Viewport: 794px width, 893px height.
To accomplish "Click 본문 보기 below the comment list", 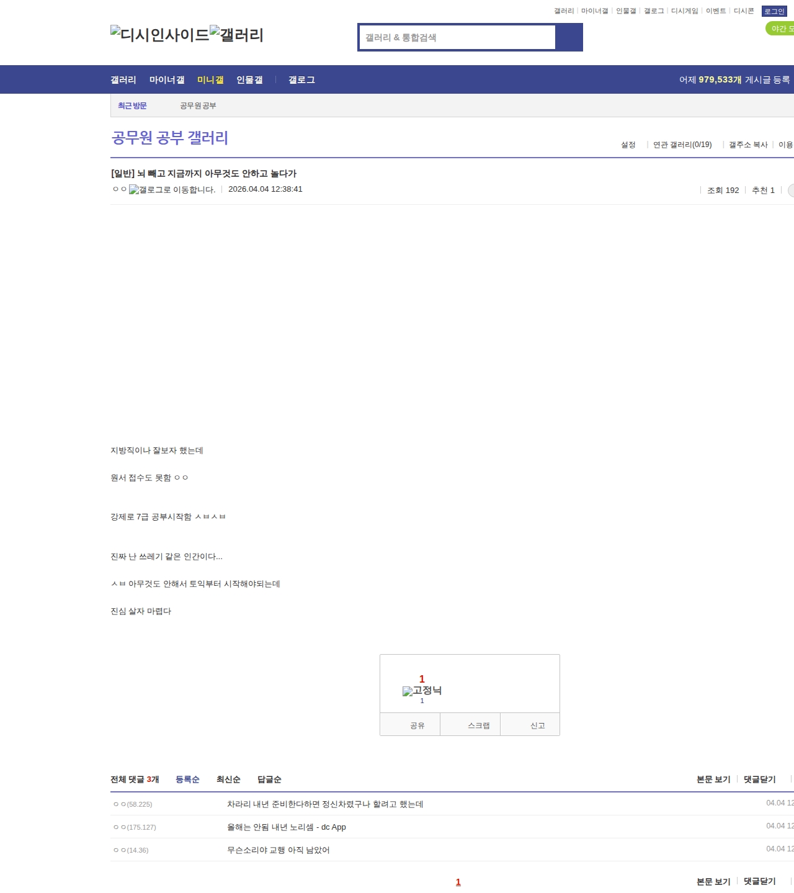I will (x=713, y=881).
